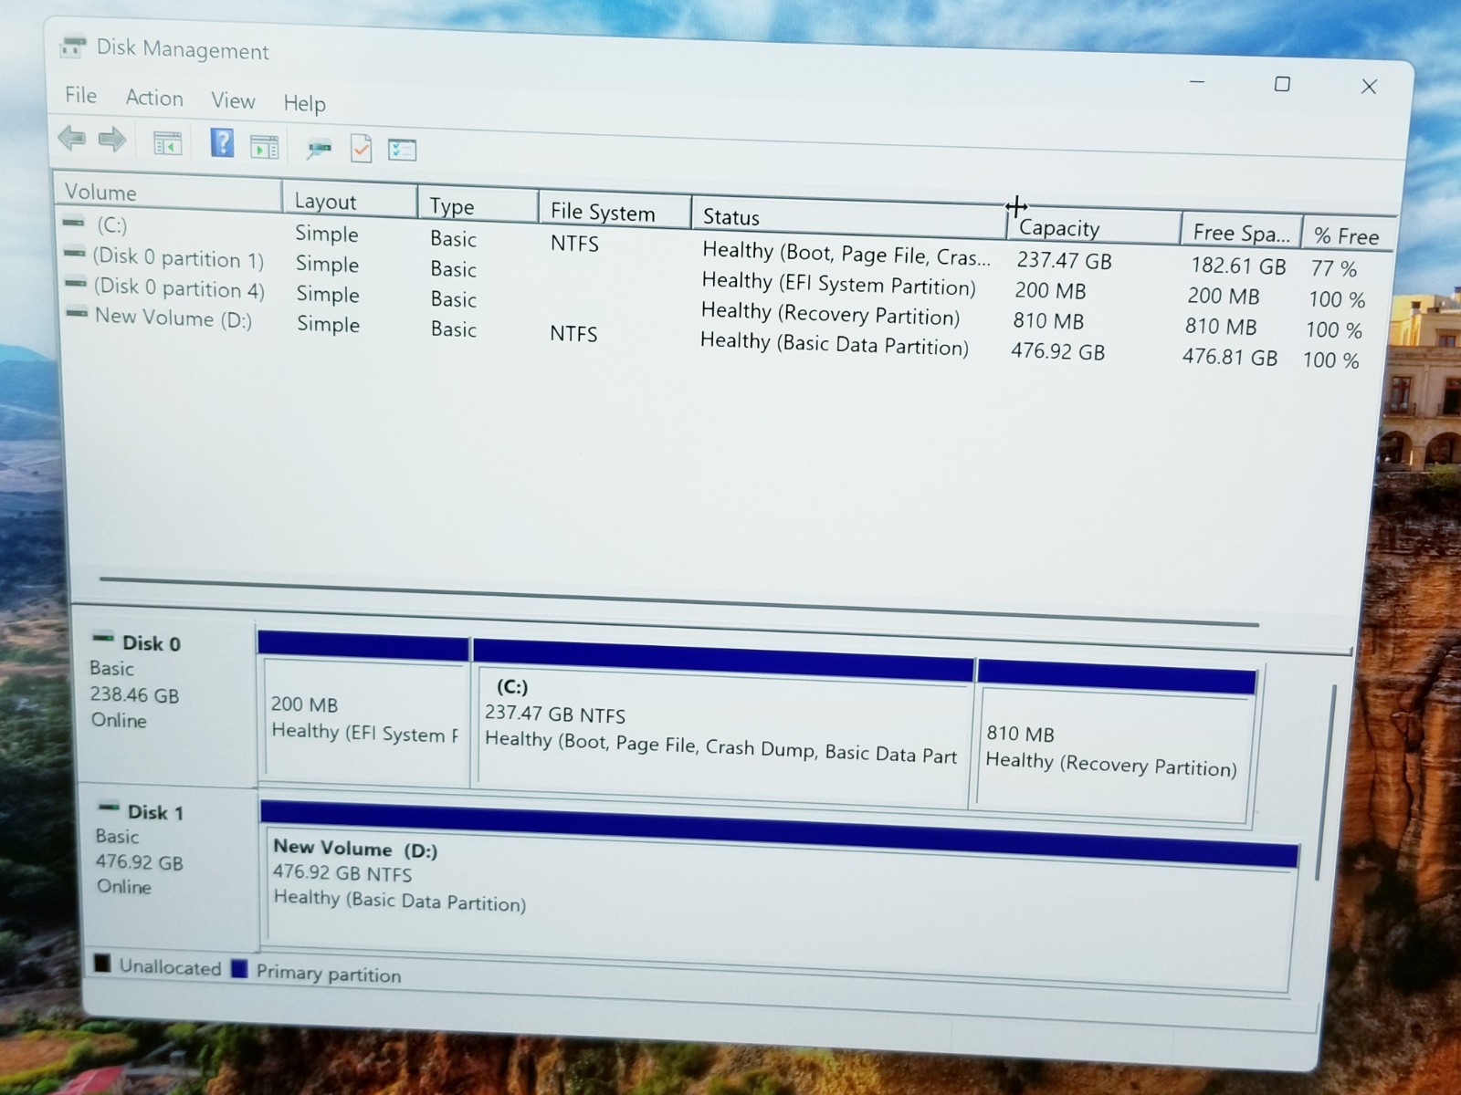Click the New Volume (D:) drive icon
1461x1095 pixels.
(77, 313)
